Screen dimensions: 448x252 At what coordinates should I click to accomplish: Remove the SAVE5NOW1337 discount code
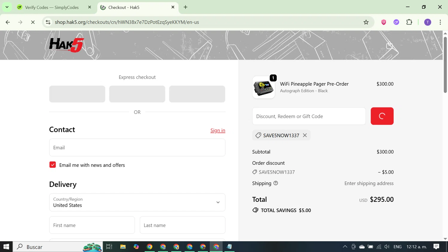pyautogui.click(x=305, y=135)
